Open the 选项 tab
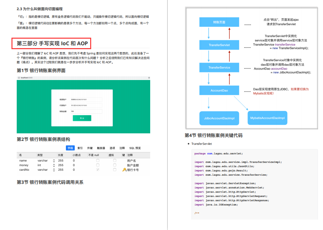 click(112, 148)
